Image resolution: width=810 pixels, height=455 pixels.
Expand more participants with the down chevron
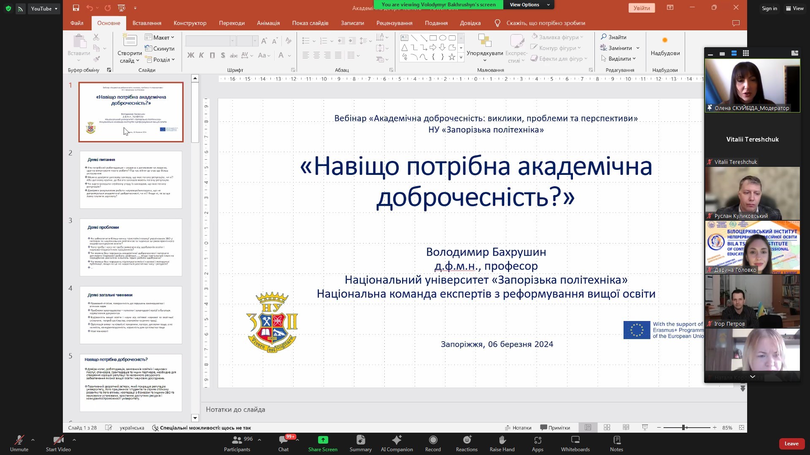(x=752, y=377)
